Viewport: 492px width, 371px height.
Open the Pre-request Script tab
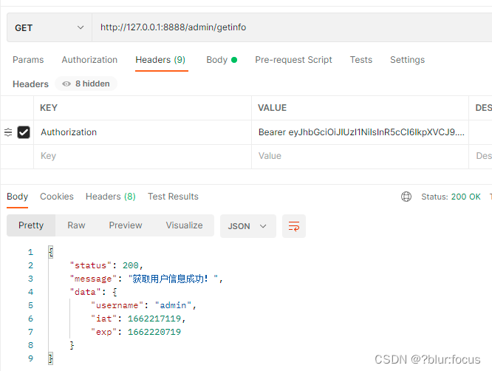pos(293,60)
